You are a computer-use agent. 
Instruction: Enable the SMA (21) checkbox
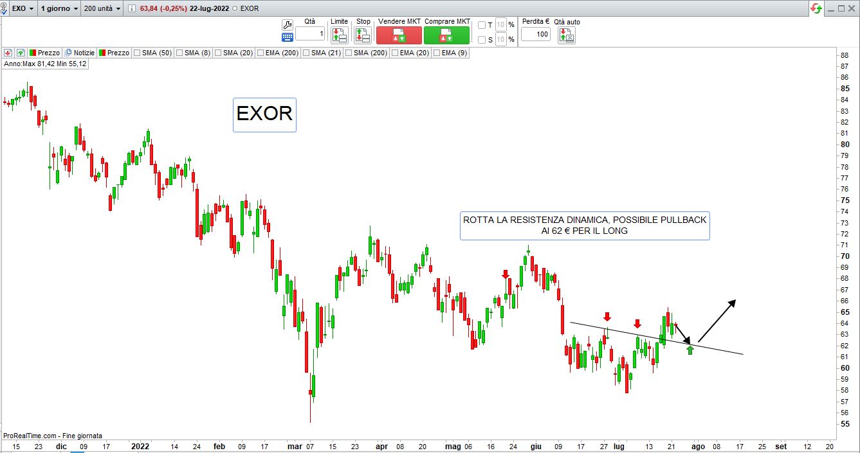[x=306, y=53]
